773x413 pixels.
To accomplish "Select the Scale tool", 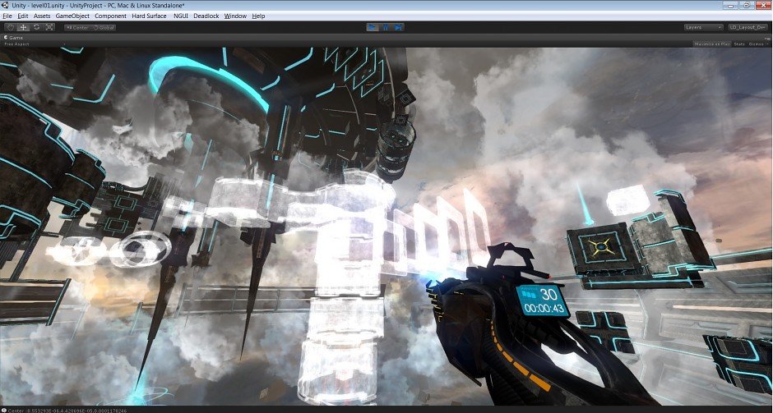I will [x=49, y=27].
